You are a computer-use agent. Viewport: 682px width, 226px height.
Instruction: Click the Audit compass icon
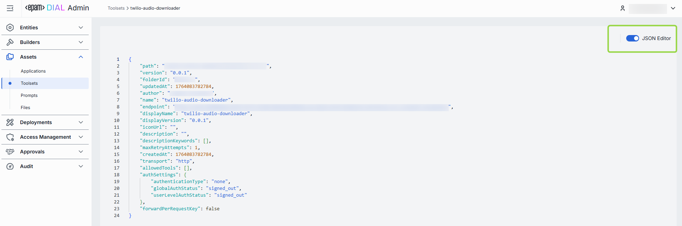click(x=10, y=166)
